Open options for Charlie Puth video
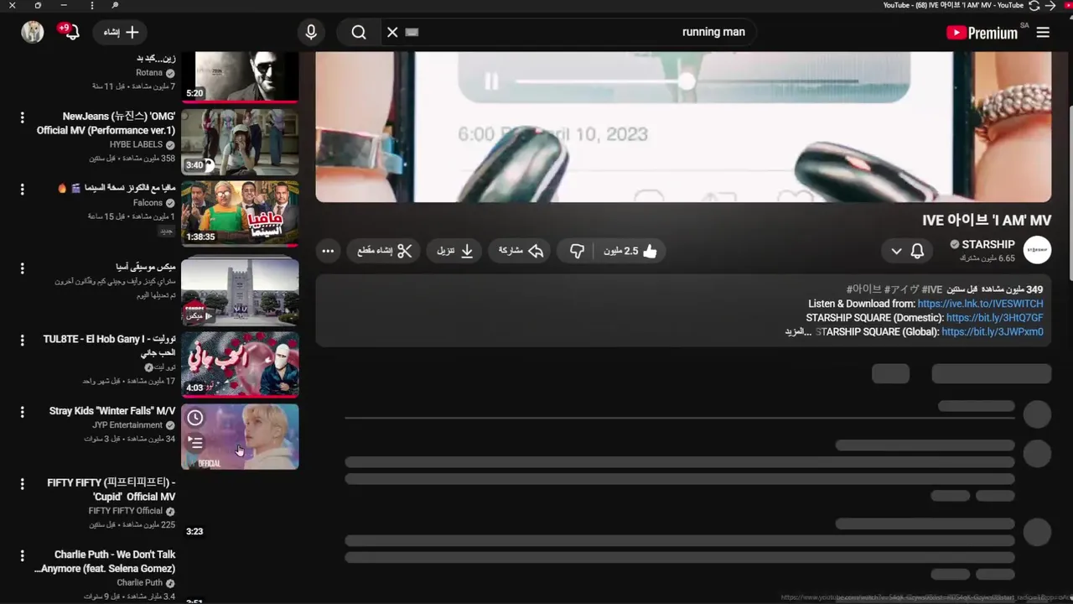This screenshot has width=1073, height=604. (23, 556)
